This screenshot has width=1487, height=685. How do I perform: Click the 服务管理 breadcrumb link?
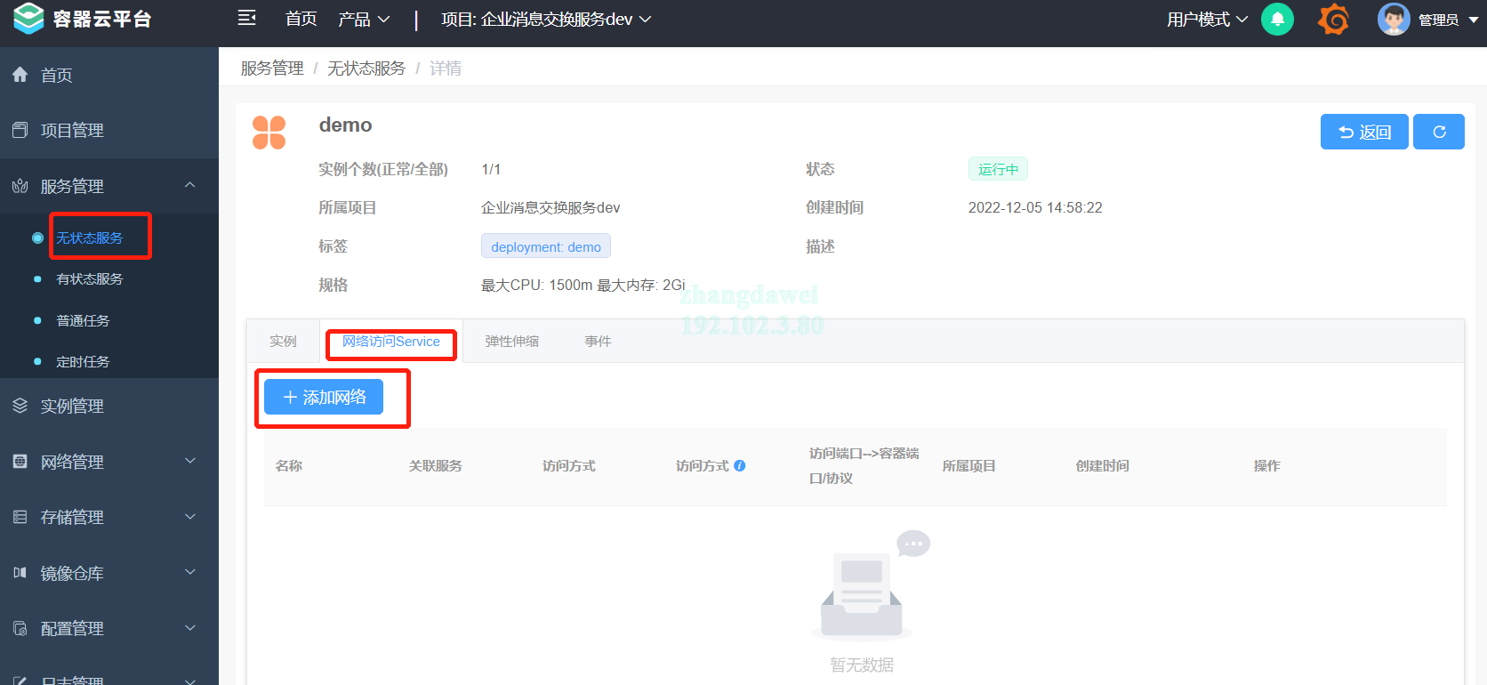(272, 68)
